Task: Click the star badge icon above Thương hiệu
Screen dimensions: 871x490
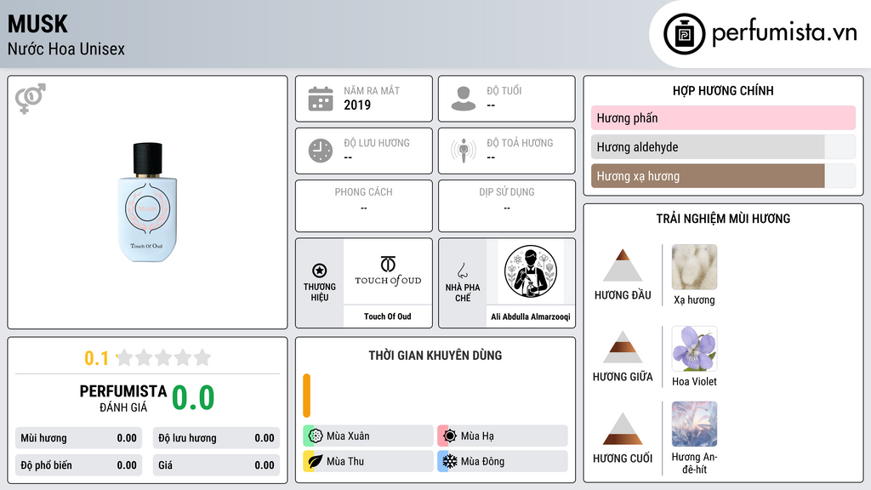Action: [x=320, y=271]
